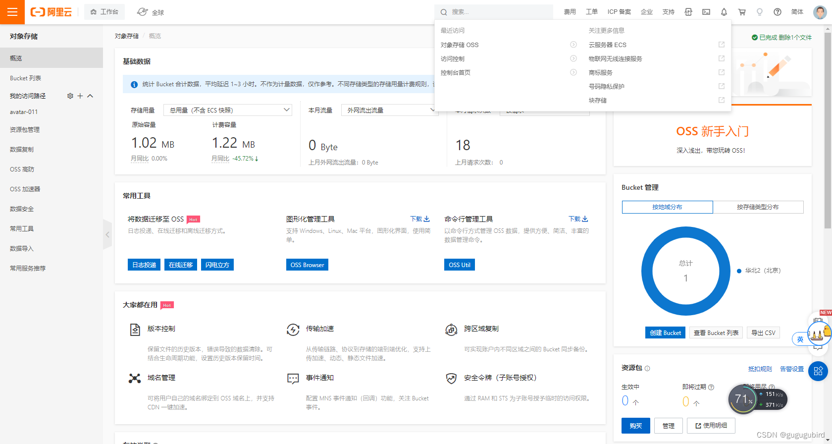Open the user avatar menu

pos(820,12)
